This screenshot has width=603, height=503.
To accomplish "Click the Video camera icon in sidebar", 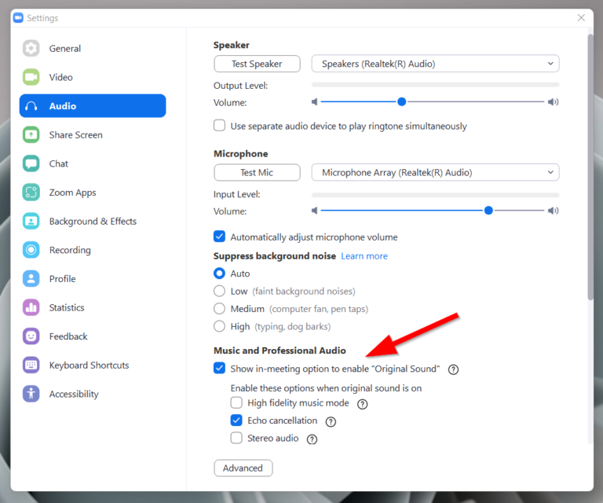I will [x=31, y=77].
